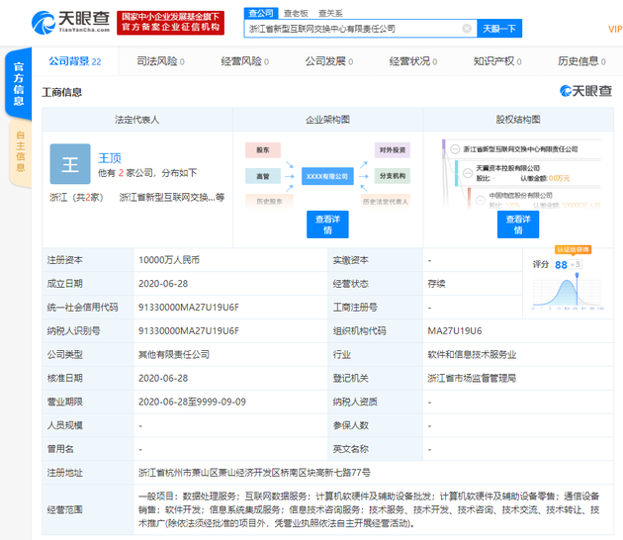Viewport: 623px width, 540px height.
Task: Open the 企业架构图 diagram thumbnail
Action: pyautogui.click(x=327, y=174)
